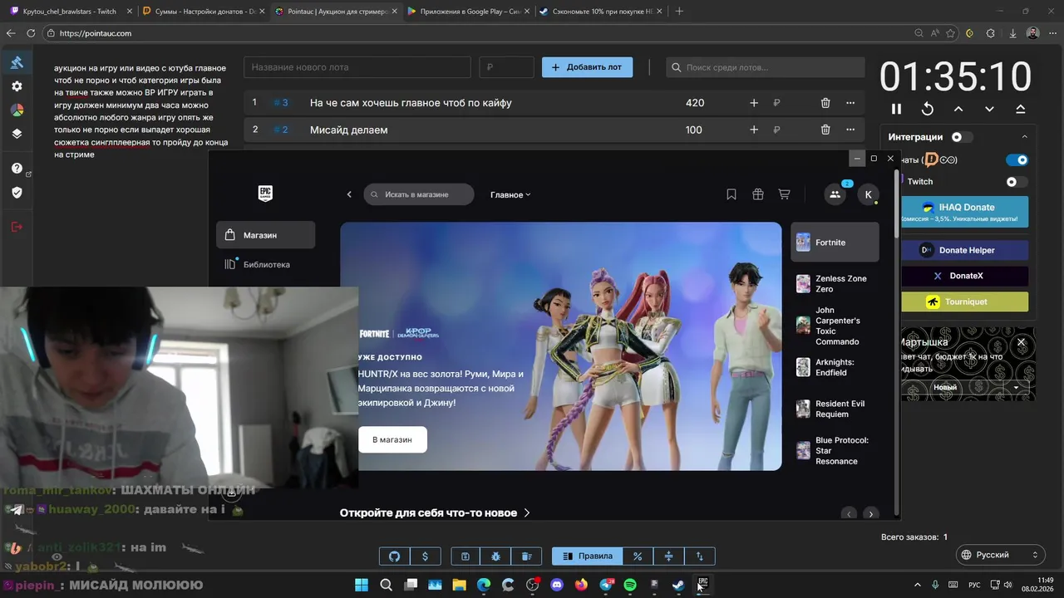The width and height of the screenshot is (1064, 598).
Task: Open the K profile avatar in Epic Games
Action: (868, 194)
